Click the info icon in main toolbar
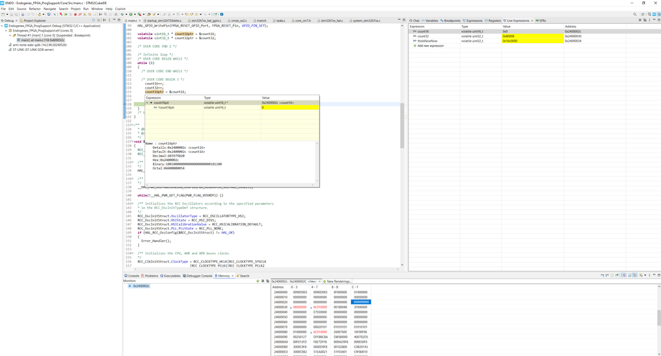This screenshot has height=356, width=661. tap(222, 14)
